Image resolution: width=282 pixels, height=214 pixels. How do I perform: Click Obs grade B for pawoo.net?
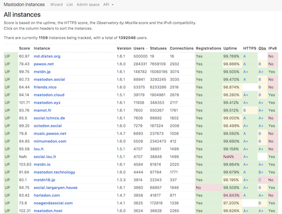(x=260, y=64)
